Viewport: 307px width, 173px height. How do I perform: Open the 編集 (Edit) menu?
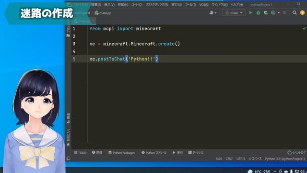coord(96,4)
